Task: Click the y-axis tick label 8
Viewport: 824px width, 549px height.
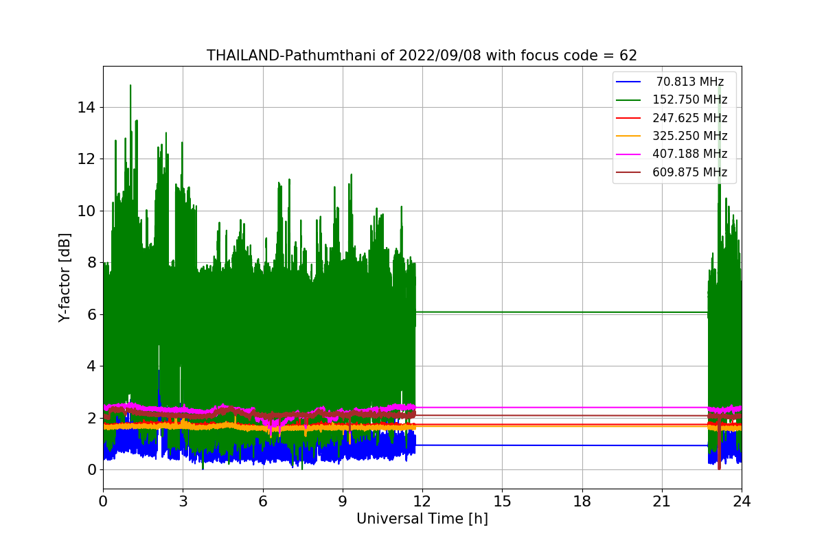Action: [x=91, y=262]
